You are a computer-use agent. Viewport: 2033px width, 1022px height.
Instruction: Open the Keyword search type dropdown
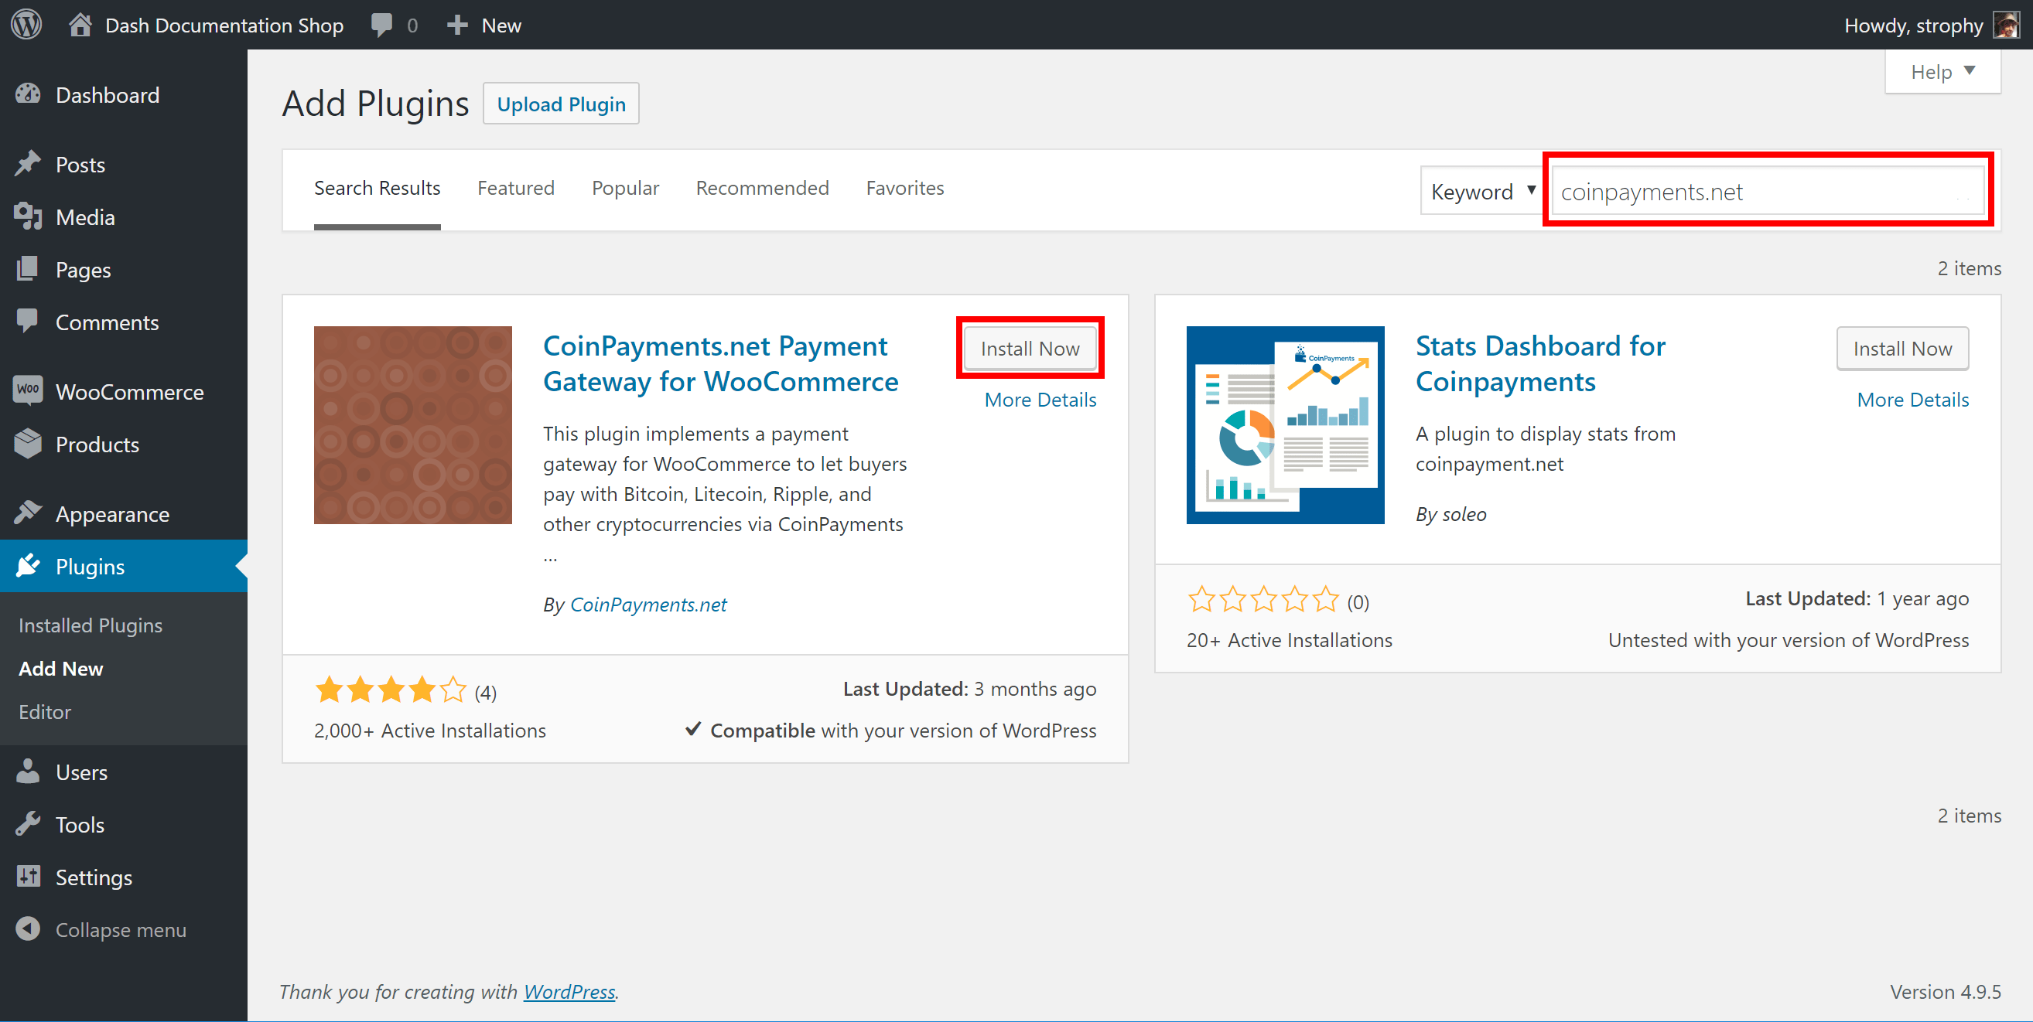tap(1481, 192)
